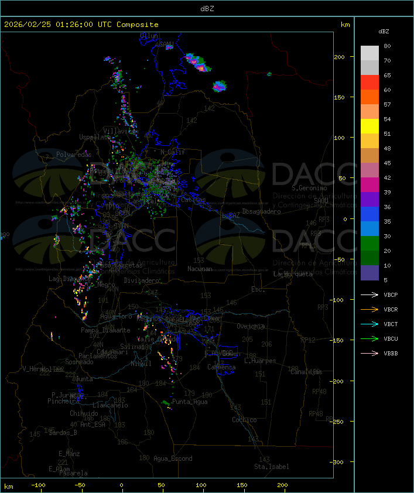Click the cyan VBCT arrow icon

coord(369,324)
